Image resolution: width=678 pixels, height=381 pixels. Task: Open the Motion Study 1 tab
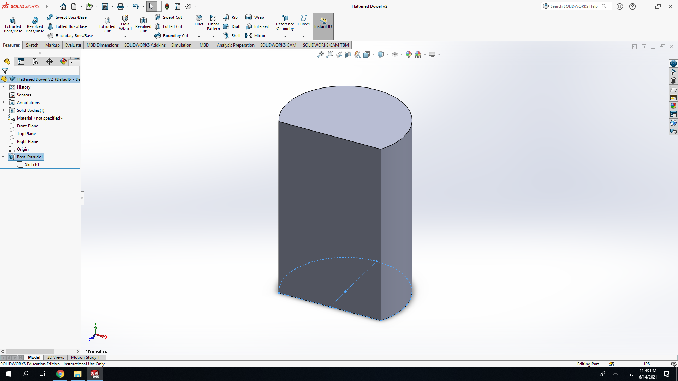pyautogui.click(x=85, y=357)
